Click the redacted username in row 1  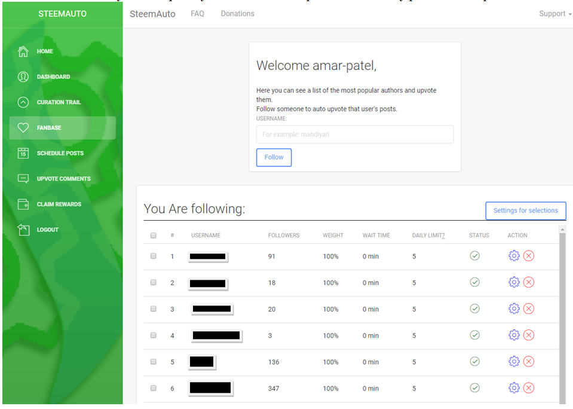207,256
